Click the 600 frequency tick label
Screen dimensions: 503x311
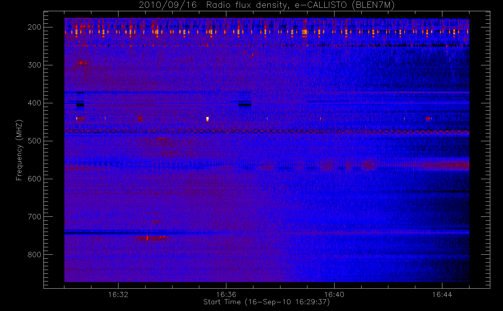coord(35,179)
